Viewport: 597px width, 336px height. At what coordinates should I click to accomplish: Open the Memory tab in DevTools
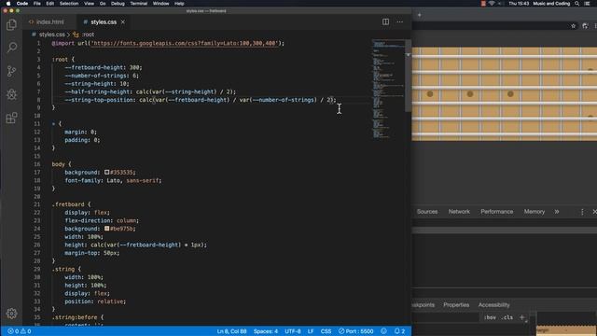tap(535, 212)
